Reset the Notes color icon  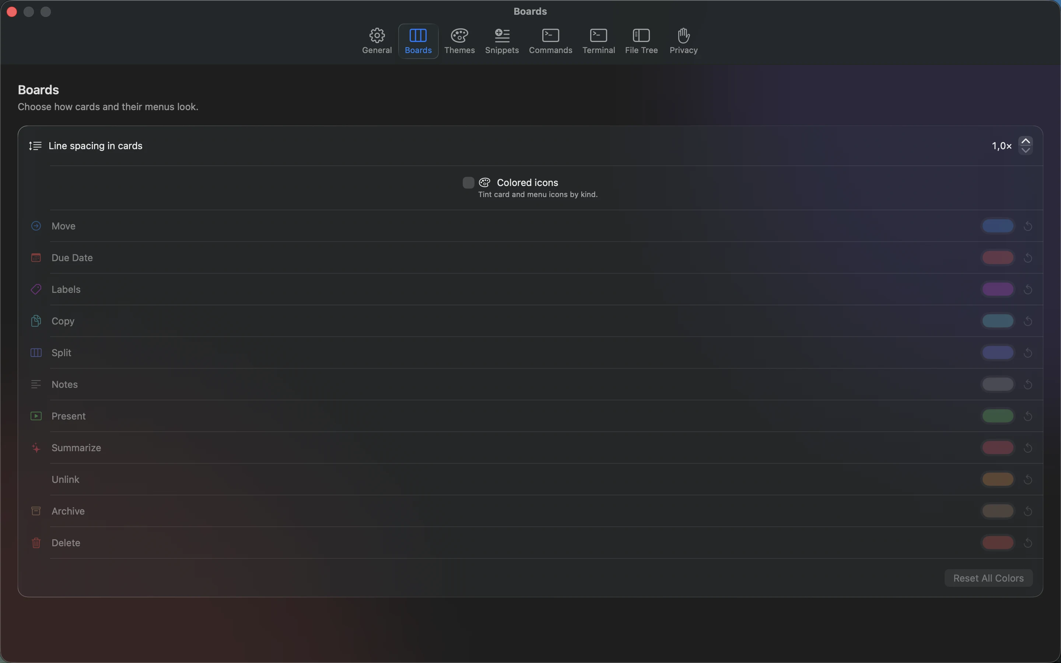point(1028,385)
